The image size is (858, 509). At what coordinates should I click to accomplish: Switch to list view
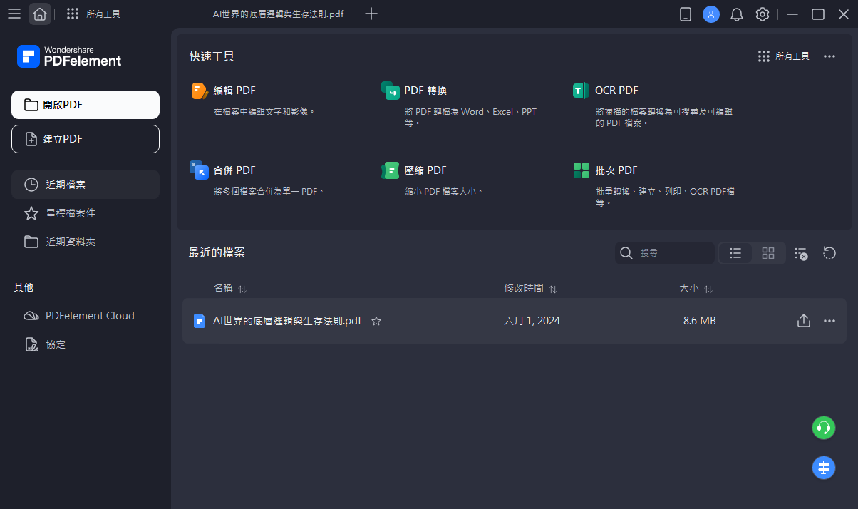736,253
